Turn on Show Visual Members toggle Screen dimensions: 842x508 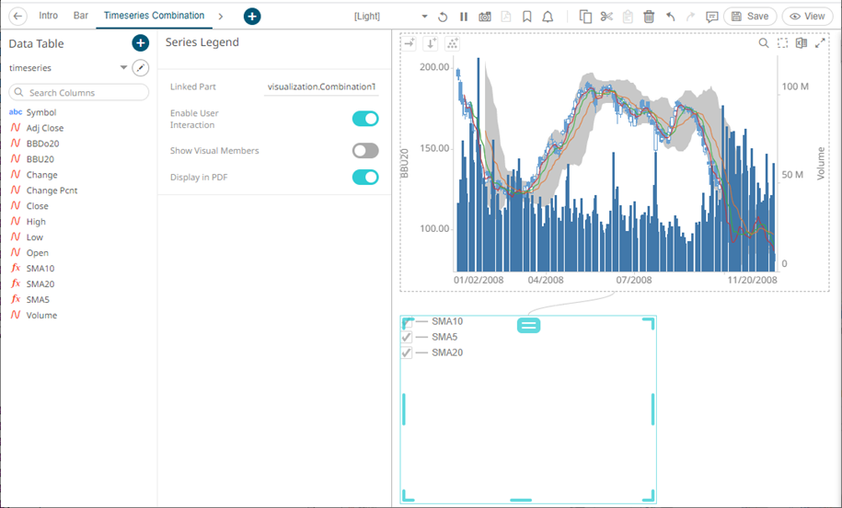[x=365, y=151]
